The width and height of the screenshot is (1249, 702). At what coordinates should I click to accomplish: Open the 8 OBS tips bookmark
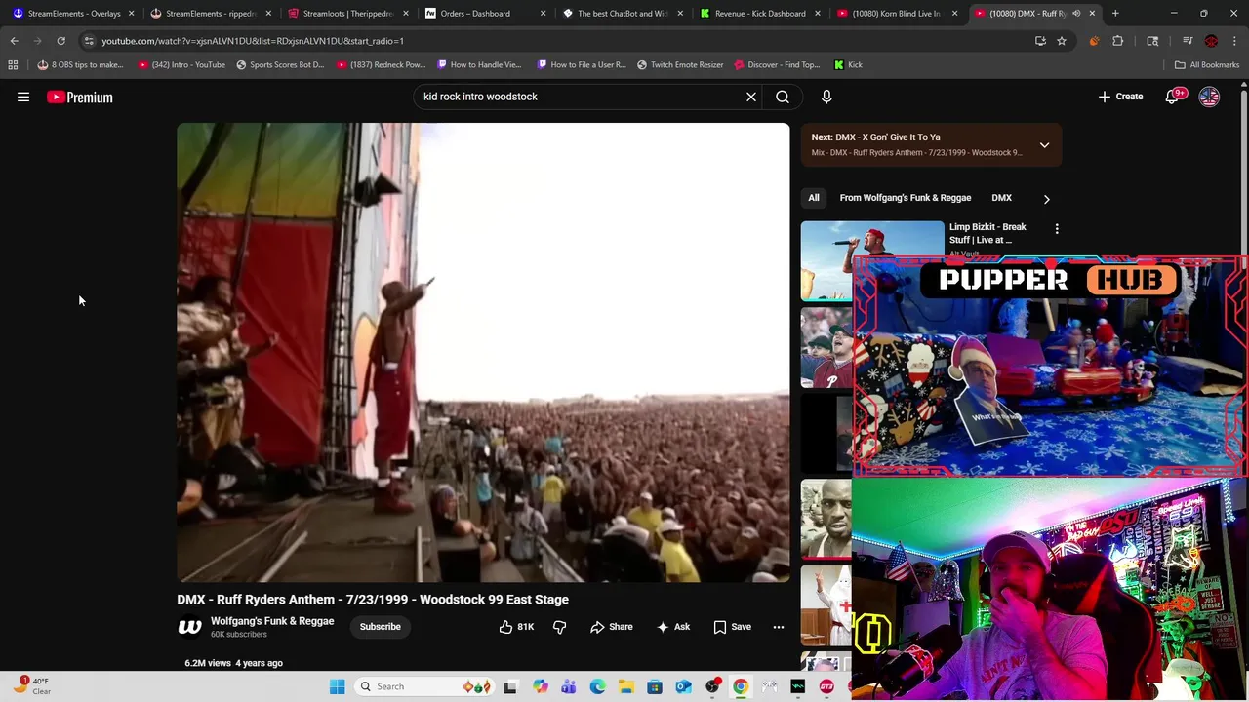(x=81, y=64)
